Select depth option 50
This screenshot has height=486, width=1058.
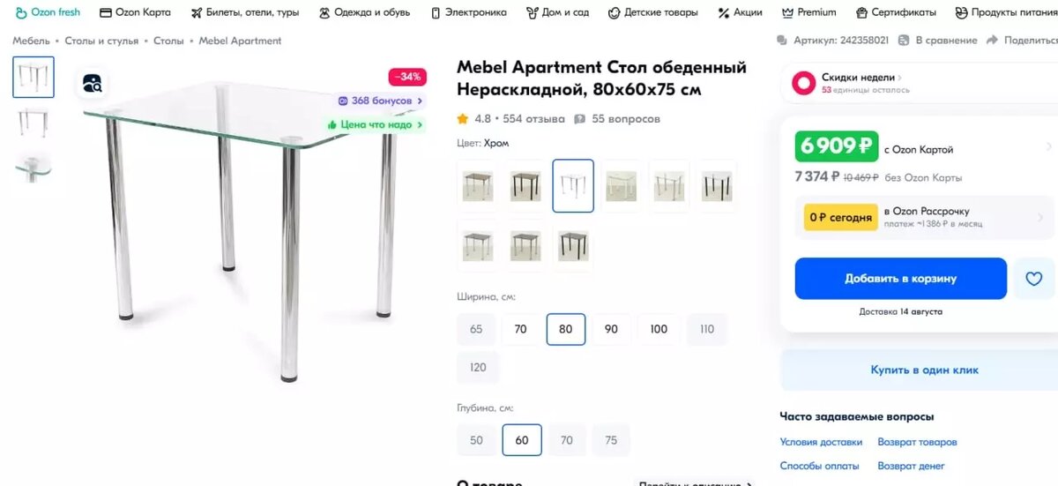476,440
